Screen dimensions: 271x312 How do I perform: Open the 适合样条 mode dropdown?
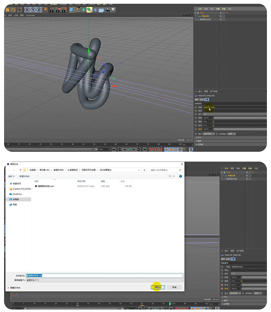(x=209, y=134)
